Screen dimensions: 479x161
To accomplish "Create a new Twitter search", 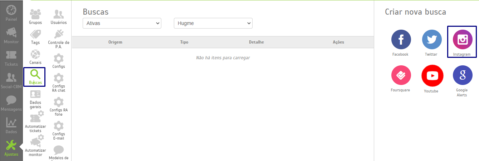I will pos(431,39).
